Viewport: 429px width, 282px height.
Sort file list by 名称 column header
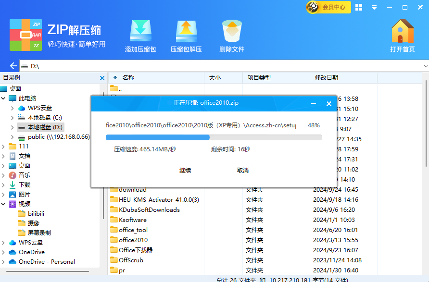coord(128,77)
